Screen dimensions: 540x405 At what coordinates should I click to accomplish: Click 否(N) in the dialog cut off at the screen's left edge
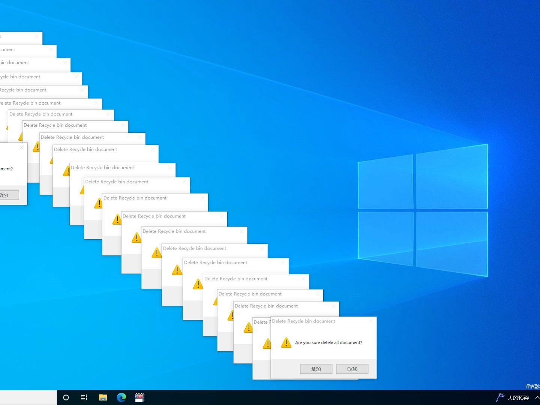pyautogui.click(x=7, y=195)
